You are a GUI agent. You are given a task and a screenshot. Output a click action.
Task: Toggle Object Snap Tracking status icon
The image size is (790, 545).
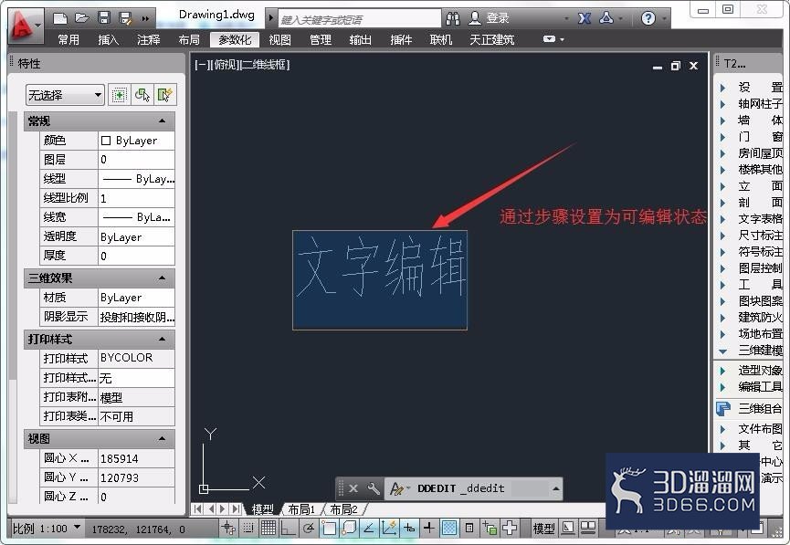(368, 528)
